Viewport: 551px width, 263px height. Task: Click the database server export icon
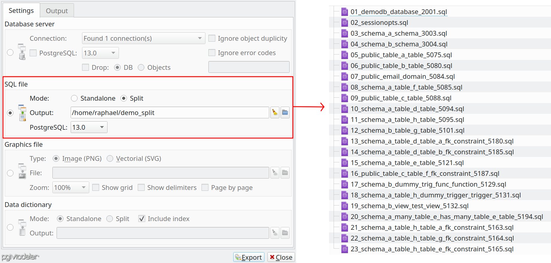click(22, 52)
